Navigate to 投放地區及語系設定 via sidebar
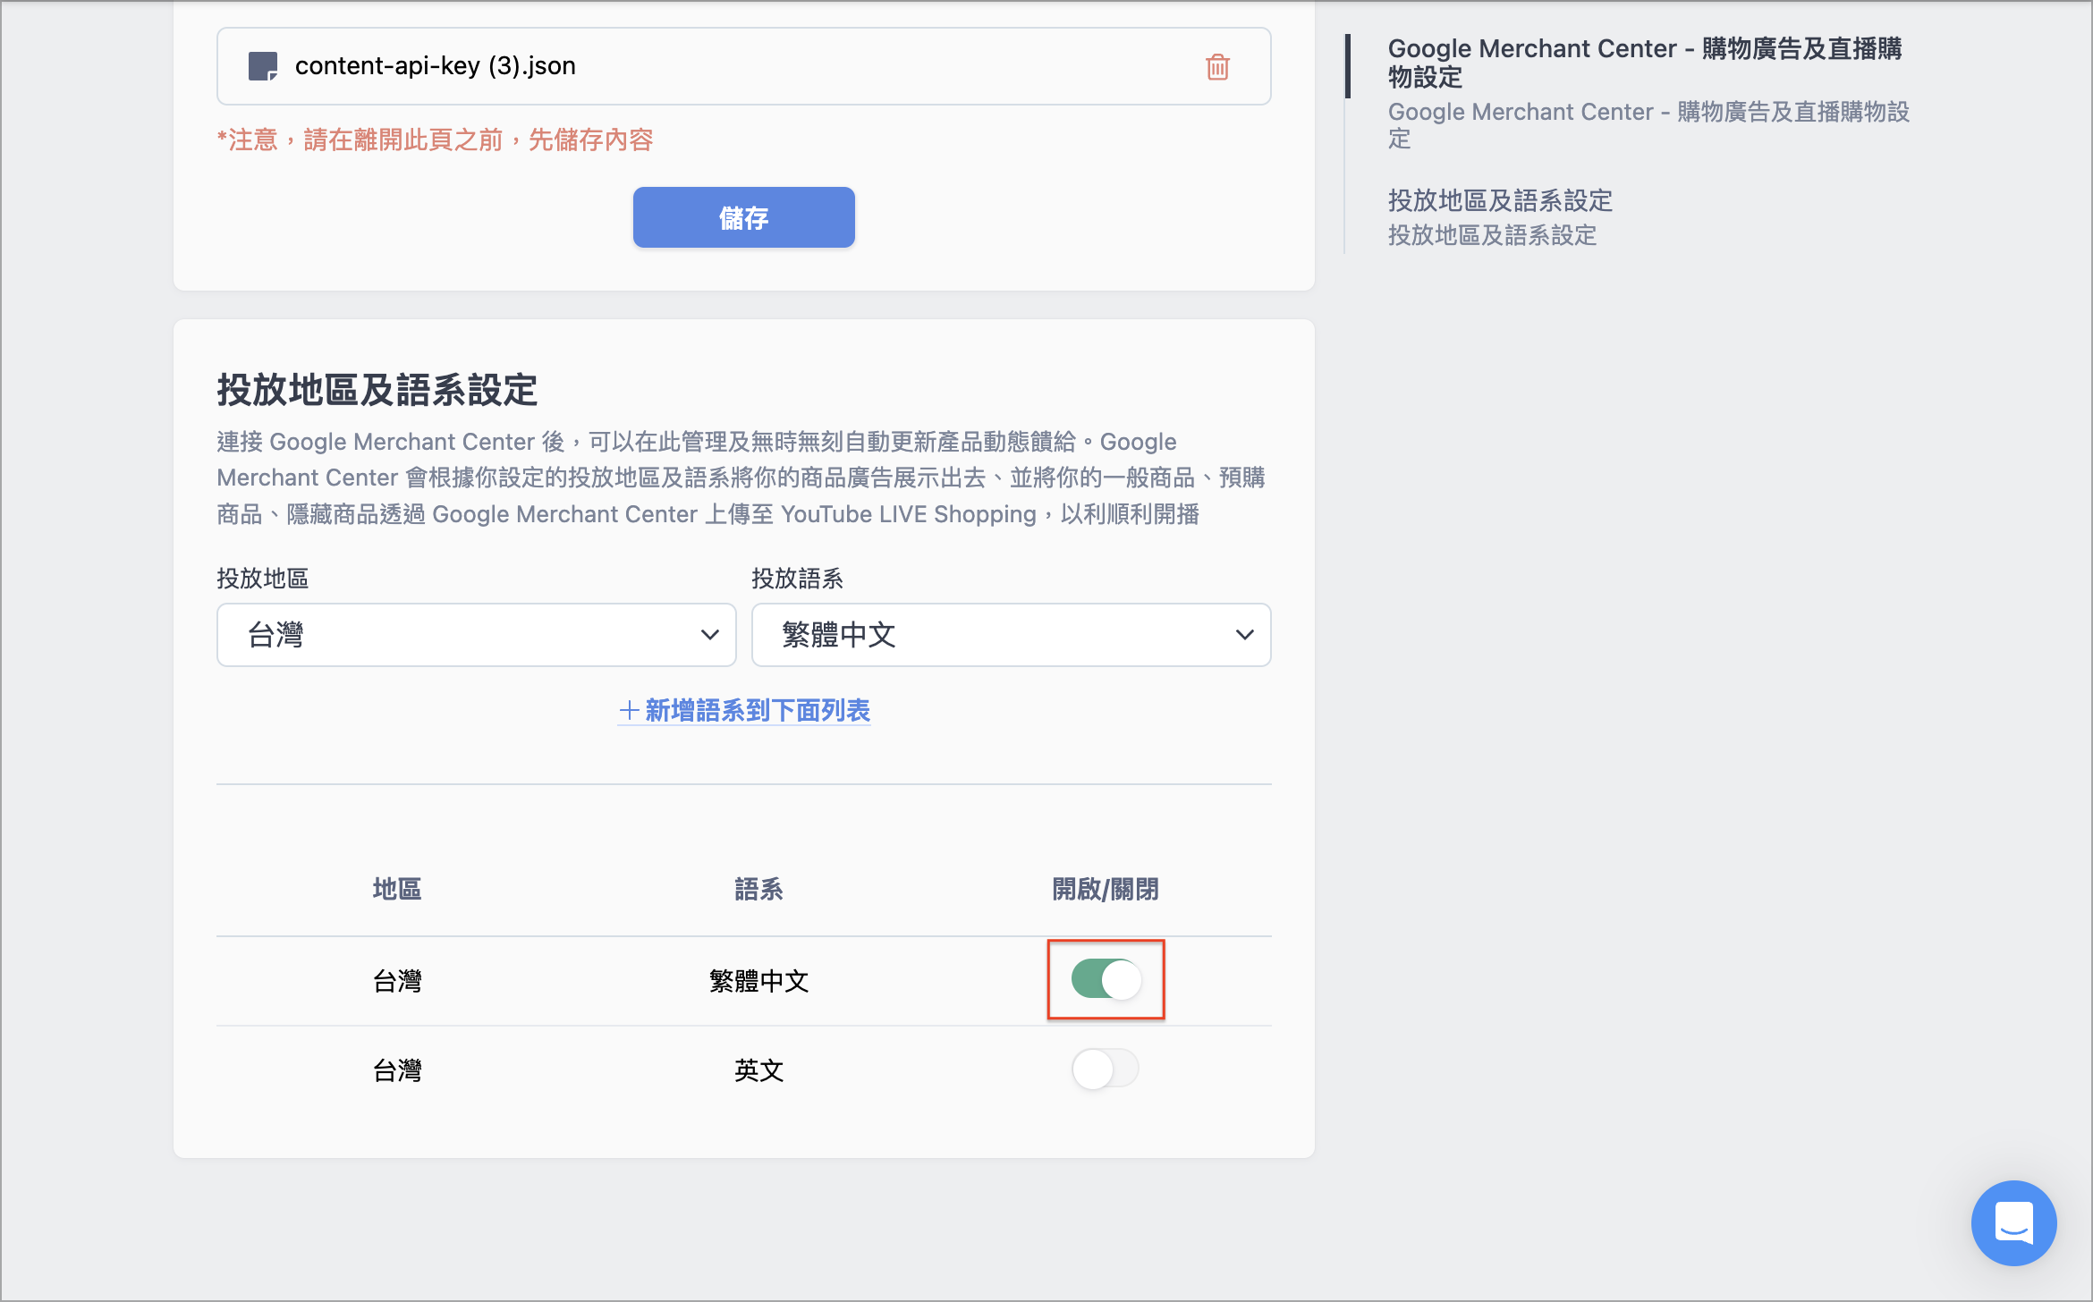 (1500, 200)
